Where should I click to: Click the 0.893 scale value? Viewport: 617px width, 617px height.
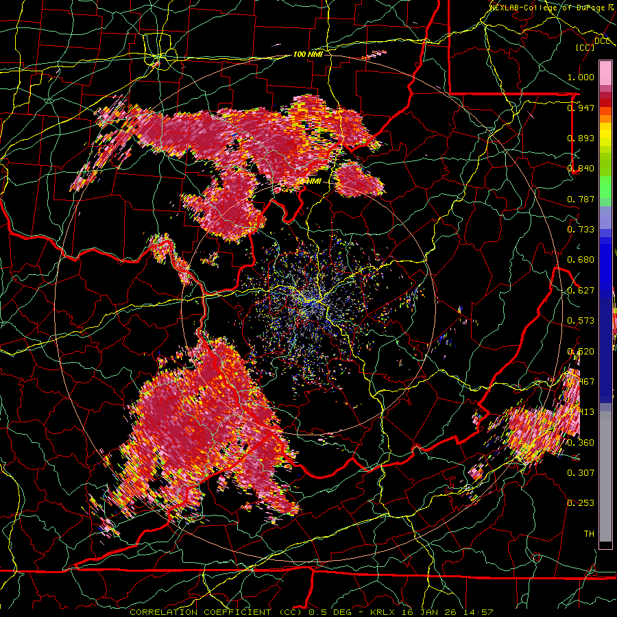tap(581, 138)
